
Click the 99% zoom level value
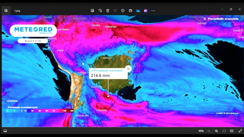[201, 131]
